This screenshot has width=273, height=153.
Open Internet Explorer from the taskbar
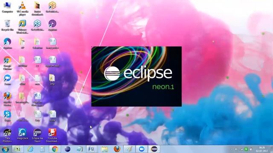click(30, 149)
